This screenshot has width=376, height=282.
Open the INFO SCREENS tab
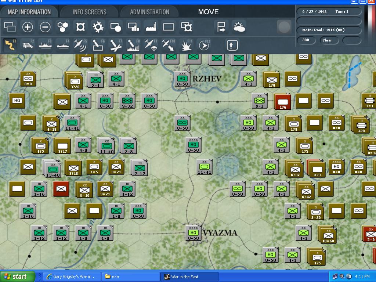point(90,12)
